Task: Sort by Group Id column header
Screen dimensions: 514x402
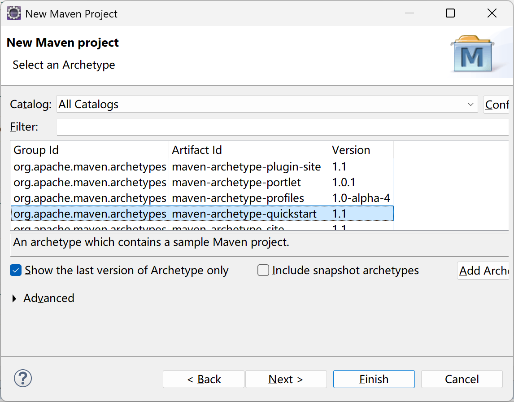Action: pos(90,150)
